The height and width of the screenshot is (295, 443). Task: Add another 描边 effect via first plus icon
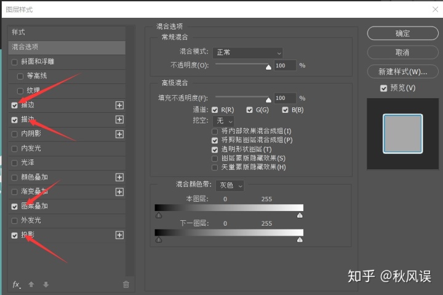click(119, 105)
